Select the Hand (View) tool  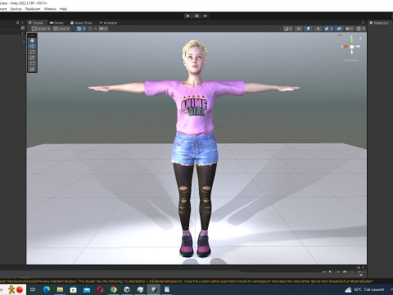32,40
